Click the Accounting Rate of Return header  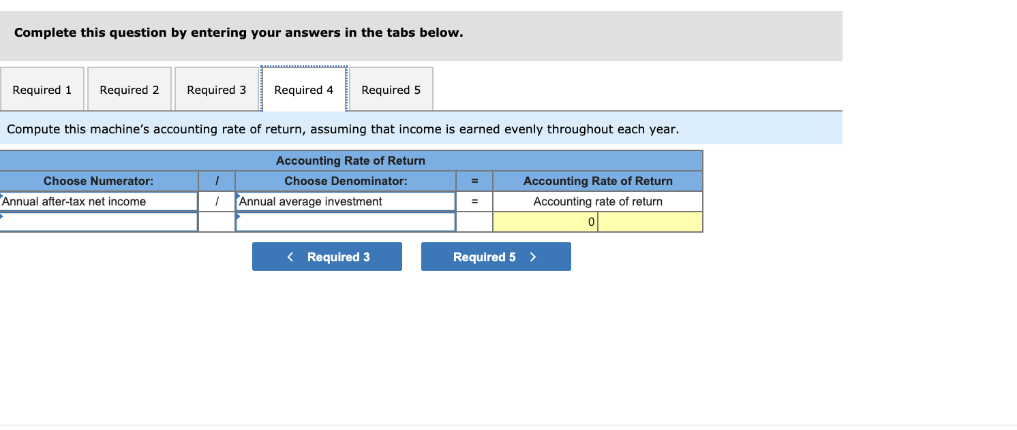click(x=596, y=181)
